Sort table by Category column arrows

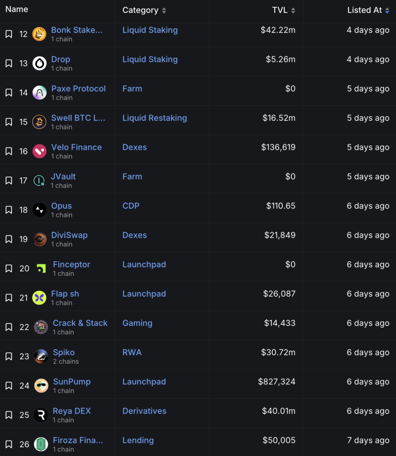[x=164, y=11]
